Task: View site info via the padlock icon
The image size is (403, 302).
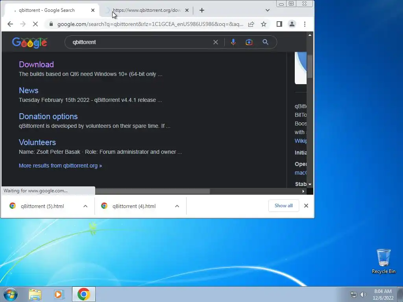Action: click(x=51, y=24)
